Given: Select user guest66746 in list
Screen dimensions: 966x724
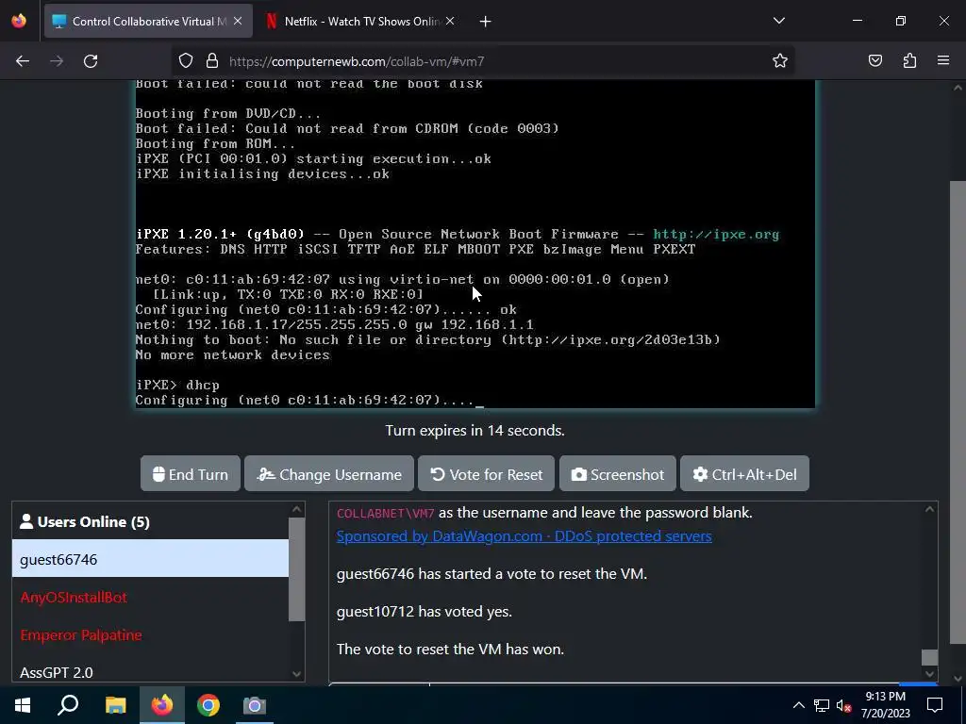Looking at the screenshot, I should tap(150, 559).
